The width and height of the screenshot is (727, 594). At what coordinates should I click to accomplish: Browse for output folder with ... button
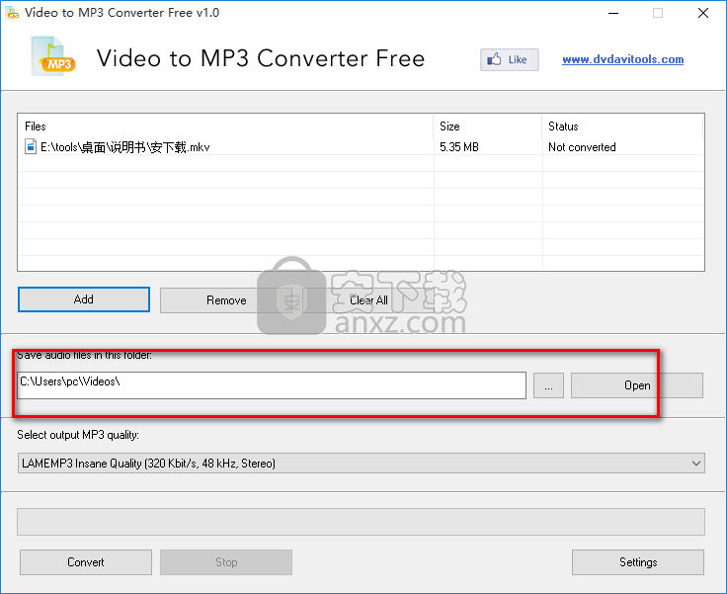pos(548,385)
